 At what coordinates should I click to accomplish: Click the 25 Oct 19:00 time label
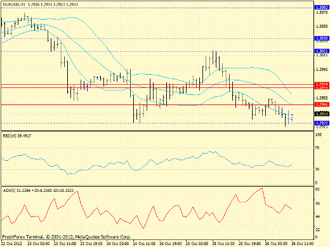point(250,243)
